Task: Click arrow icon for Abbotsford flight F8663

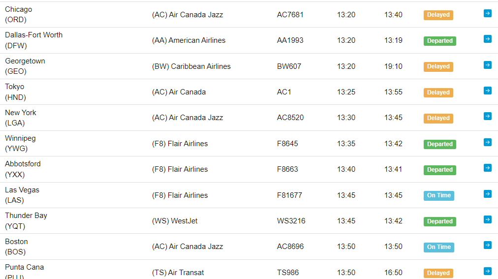Action: pos(488,168)
